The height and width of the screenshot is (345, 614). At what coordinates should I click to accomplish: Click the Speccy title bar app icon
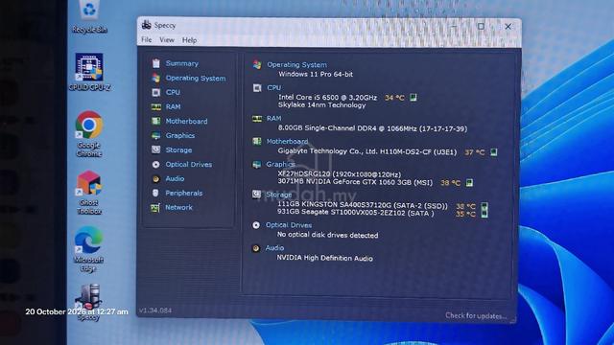(x=147, y=25)
